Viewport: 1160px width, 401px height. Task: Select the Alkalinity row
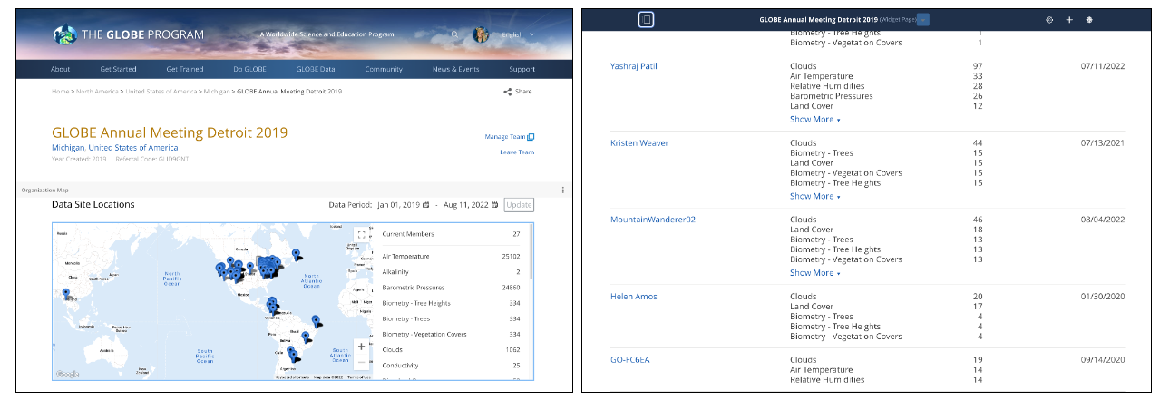click(x=451, y=271)
